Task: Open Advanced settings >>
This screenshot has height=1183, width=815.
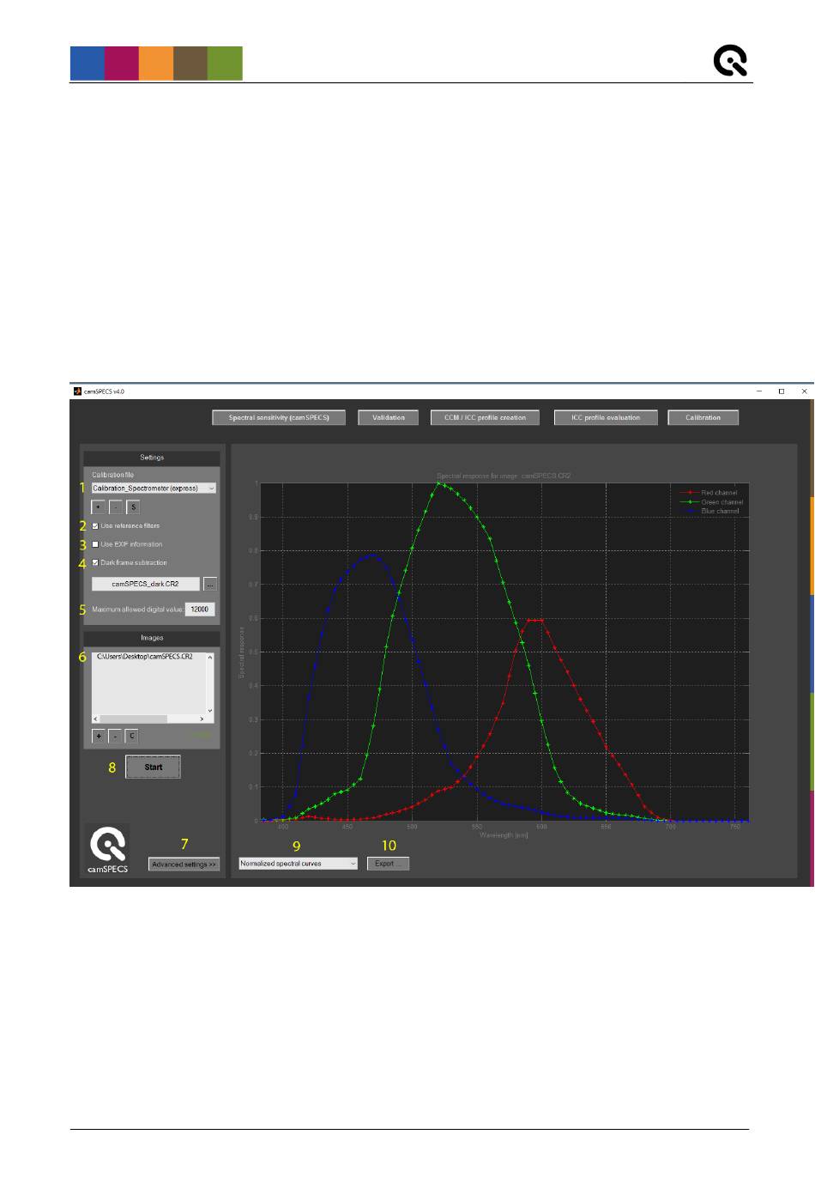Action: 184,864
